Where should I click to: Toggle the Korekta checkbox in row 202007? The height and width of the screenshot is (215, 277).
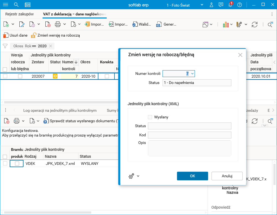107,76
